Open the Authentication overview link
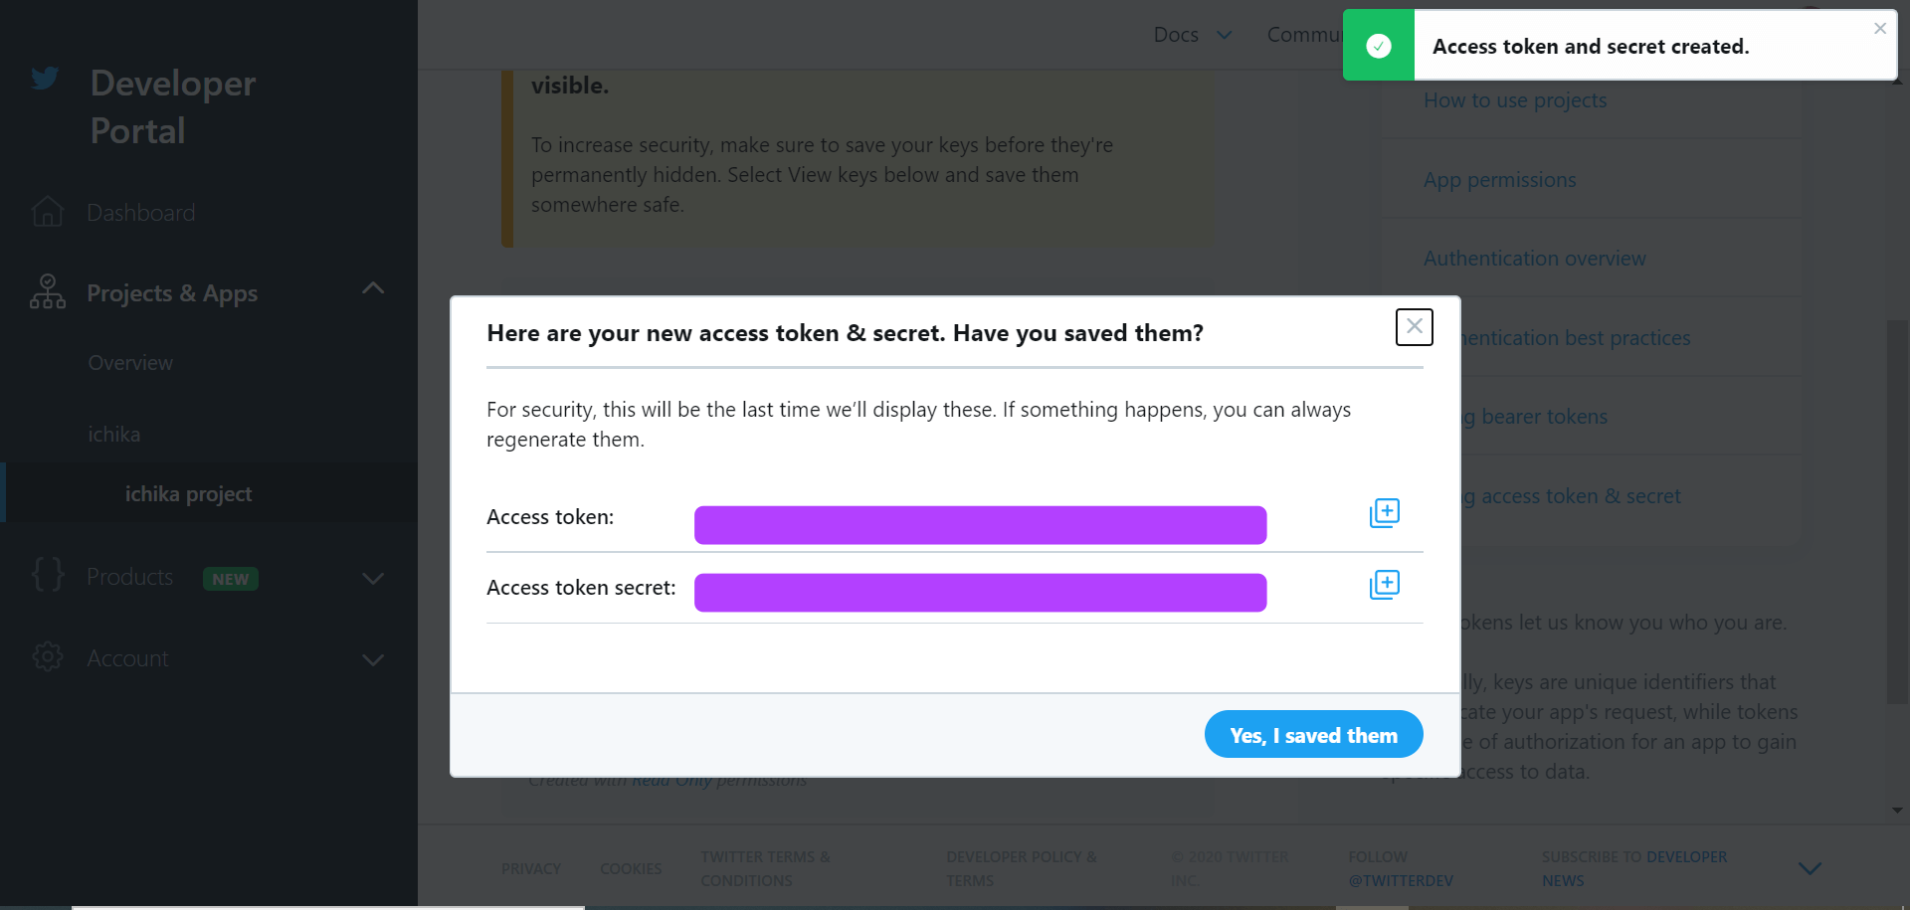Viewport: 1910px width, 910px height. pyautogui.click(x=1534, y=259)
